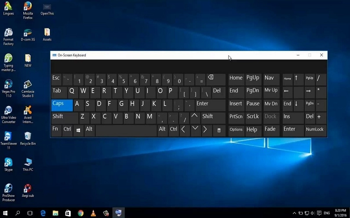Launch Microsoft Edge from taskbar
The height and width of the screenshot is (218, 350).
coord(43,213)
